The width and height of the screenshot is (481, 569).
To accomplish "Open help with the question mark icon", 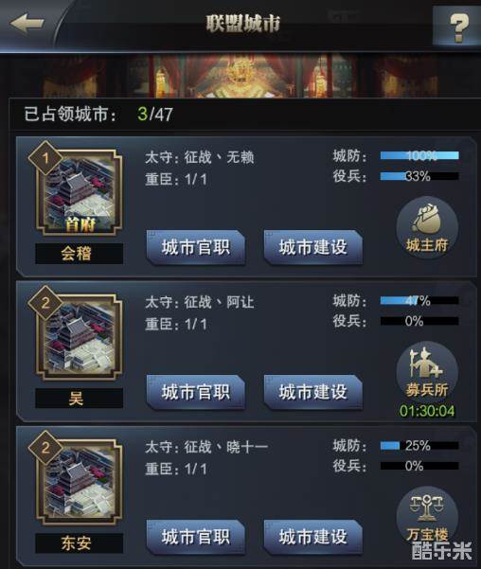I will [457, 25].
